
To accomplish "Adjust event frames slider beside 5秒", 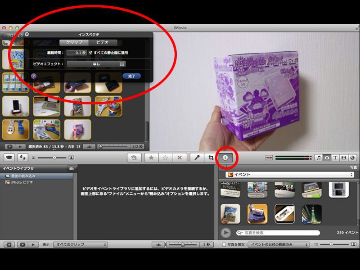I will click(x=183, y=245).
